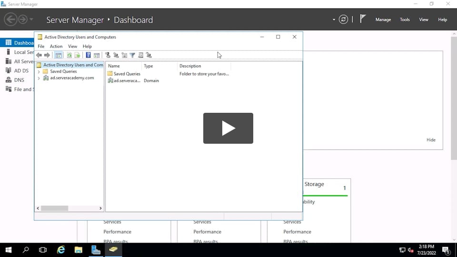Open the dropdown arrow beside the header refresh icon
457x257 pixels.
click(334, 20)
